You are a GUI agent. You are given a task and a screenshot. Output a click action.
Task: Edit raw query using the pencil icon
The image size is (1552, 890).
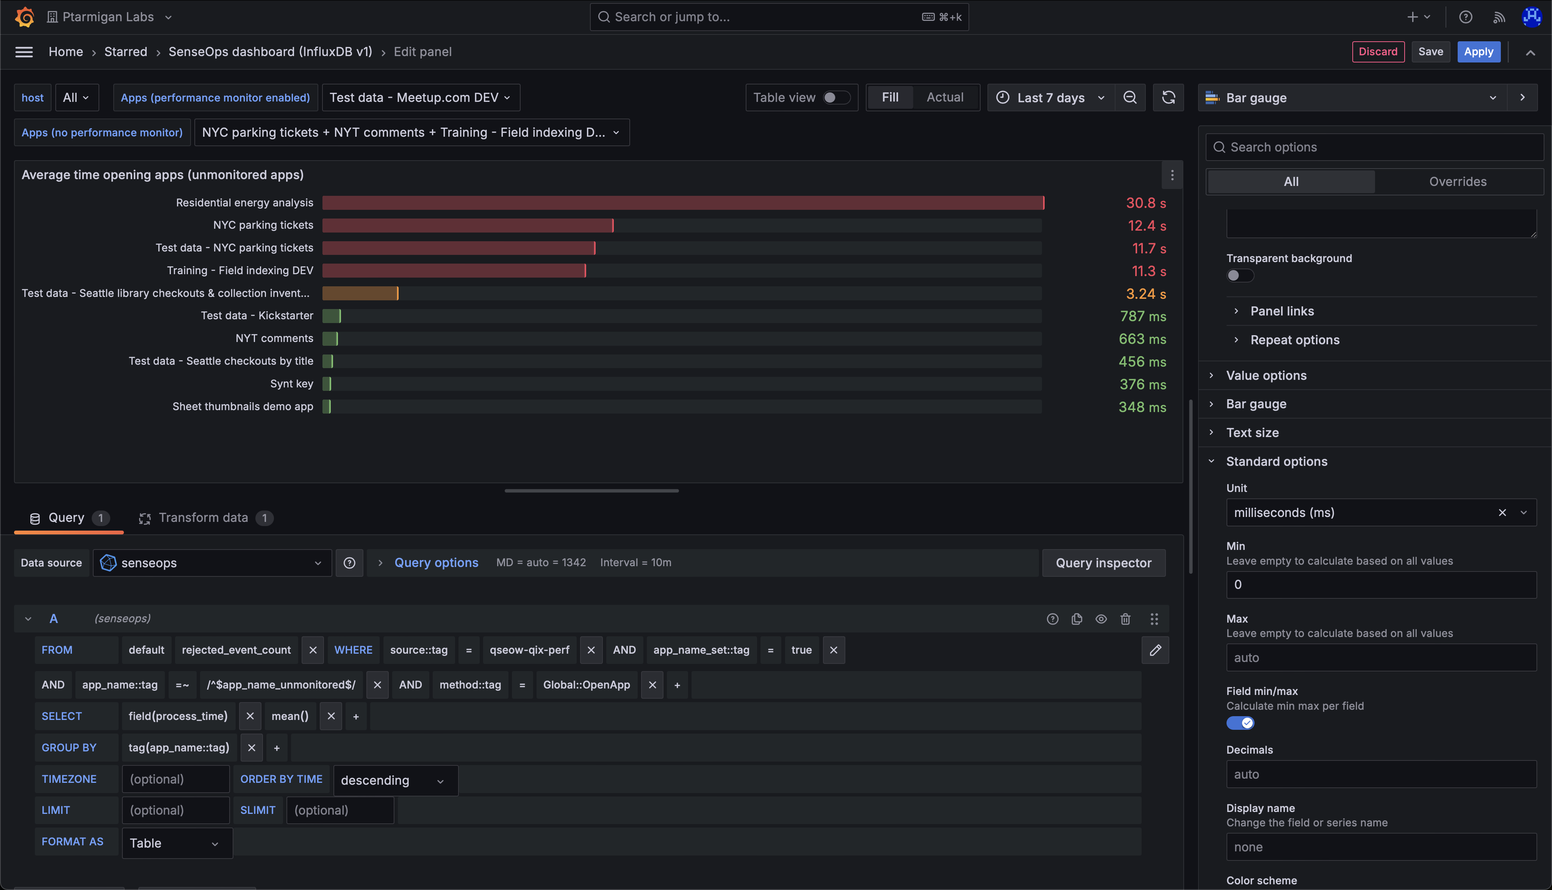[1156, 650]
